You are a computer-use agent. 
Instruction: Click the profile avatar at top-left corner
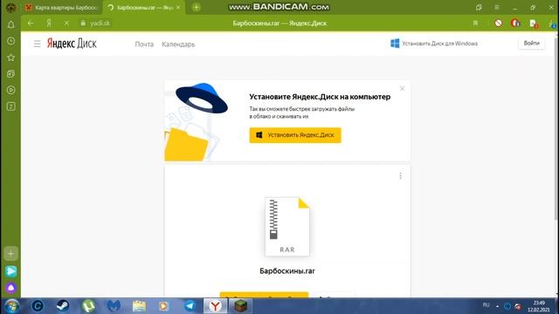11,7
